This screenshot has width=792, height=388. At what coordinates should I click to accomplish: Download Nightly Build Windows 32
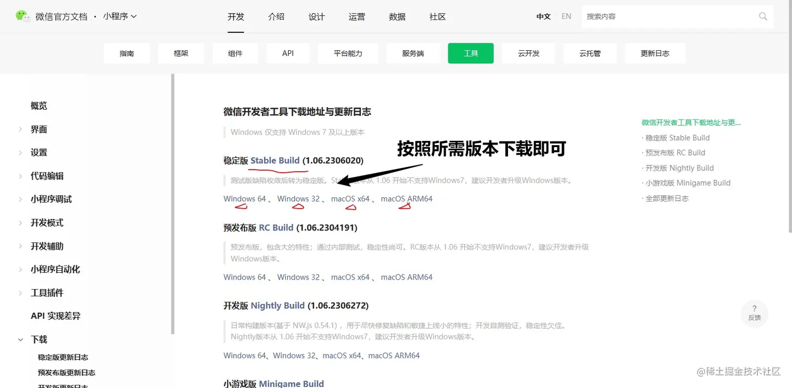[x=294, y=356]
